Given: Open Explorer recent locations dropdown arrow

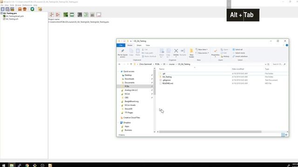Looking at the screenshot, I should (x=128, y=64).
